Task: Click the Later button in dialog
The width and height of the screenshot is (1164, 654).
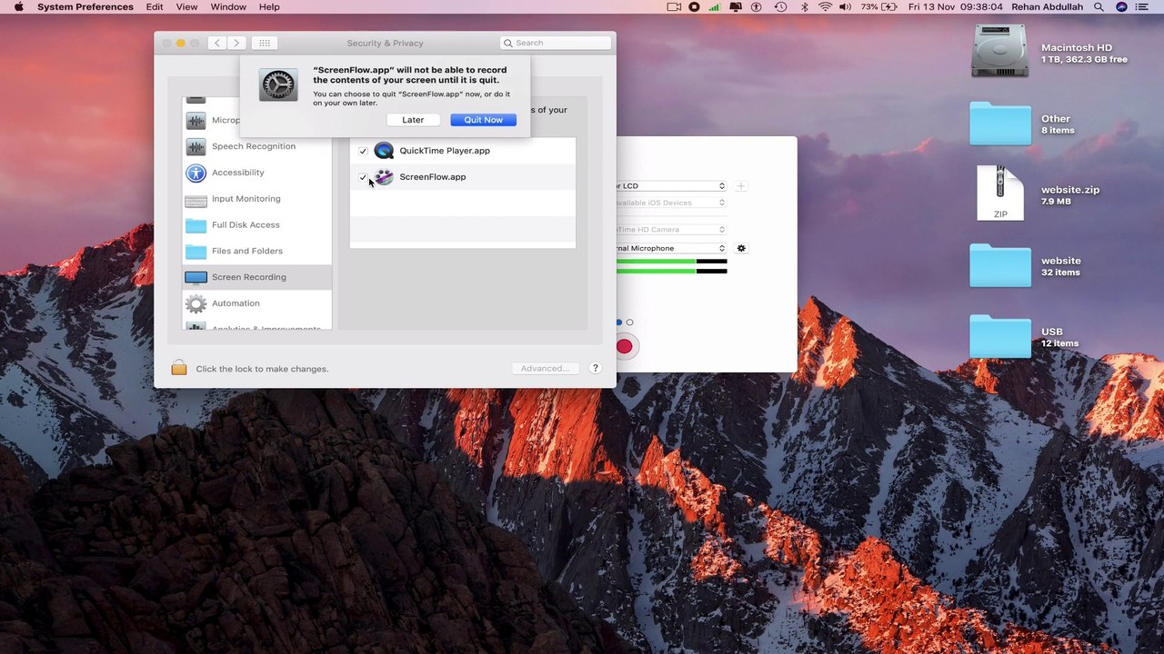Action: (413, 120)
